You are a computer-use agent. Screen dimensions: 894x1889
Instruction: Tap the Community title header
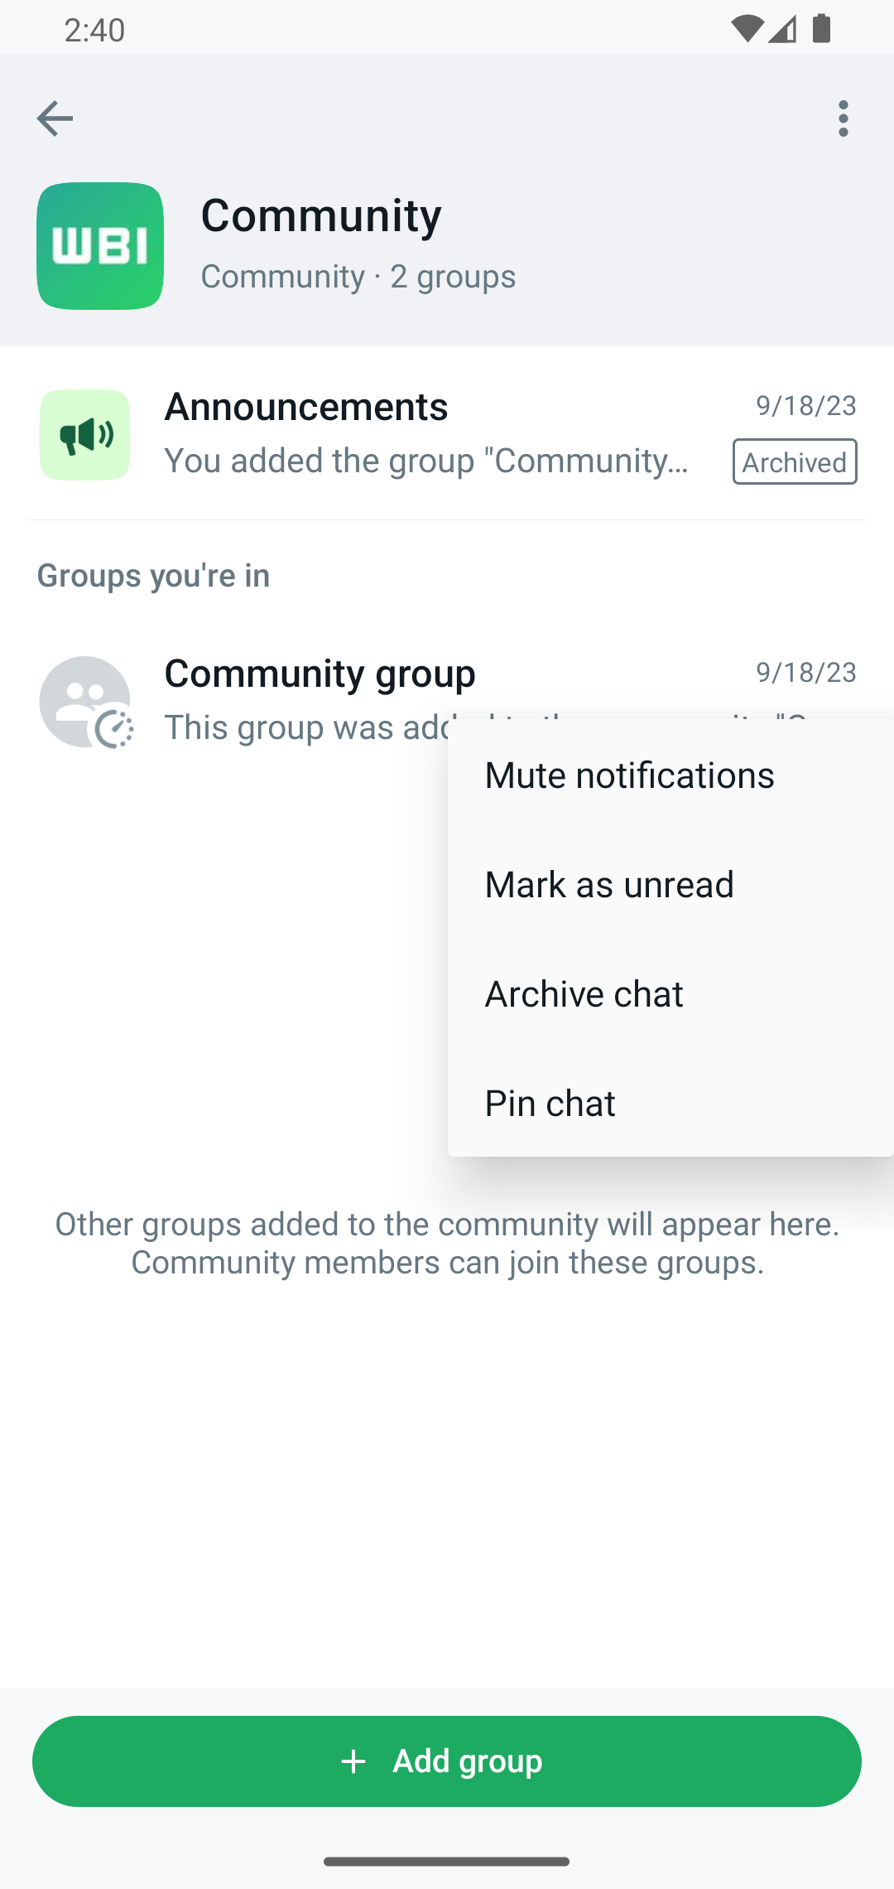click(x=321, y=215)
